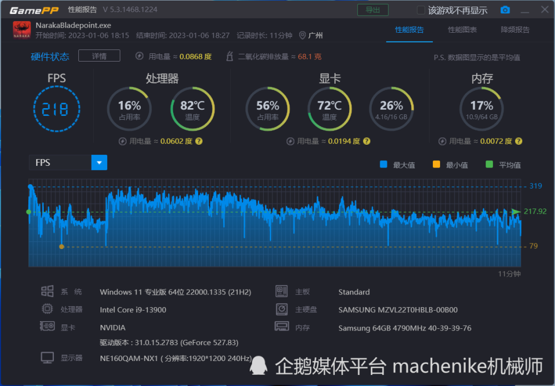Click the V 5.3.1468.1224 version text
The width and height of the screenshot is (555, 386).
(x=130, y=9)
